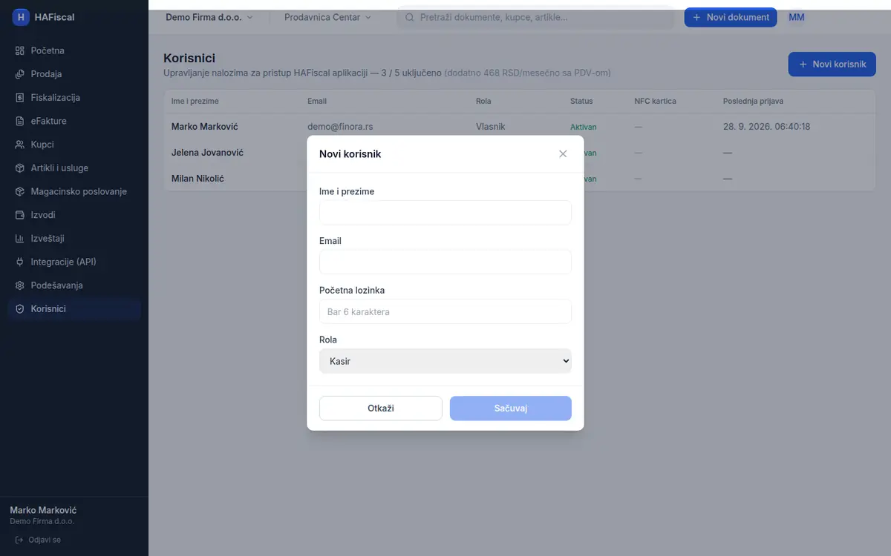The height and width of the screenshot is (556, 891).
Task: Click the Novi korisnik button in page header
Action: coord(832,64)
